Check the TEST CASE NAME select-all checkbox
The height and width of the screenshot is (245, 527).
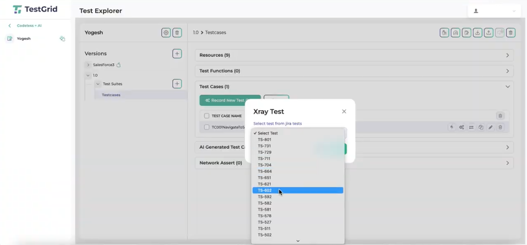[x=207, y=116]
